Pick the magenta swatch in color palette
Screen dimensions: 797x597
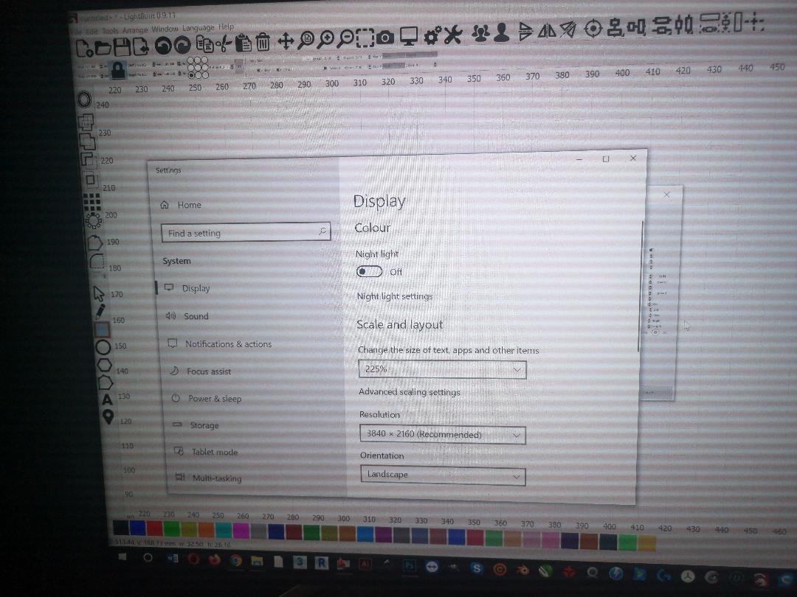pos(241,531)
